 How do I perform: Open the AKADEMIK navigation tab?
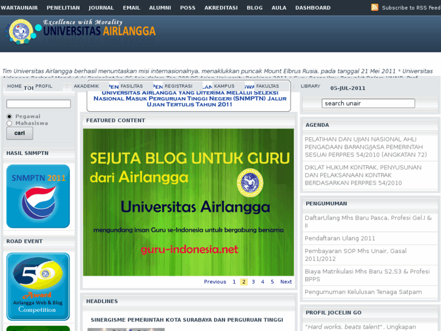pyautogui.click(x=86, y=86)
